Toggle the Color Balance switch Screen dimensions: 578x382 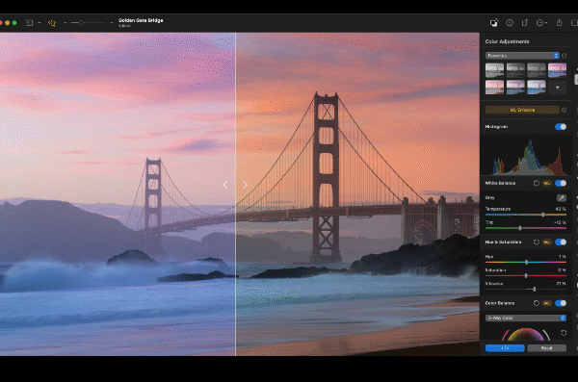click(x=561, y=303)
